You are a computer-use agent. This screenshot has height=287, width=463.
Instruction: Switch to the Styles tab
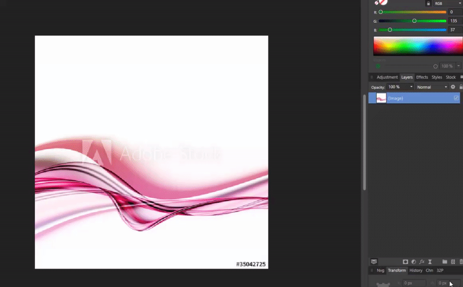click(x=437, y=77)
